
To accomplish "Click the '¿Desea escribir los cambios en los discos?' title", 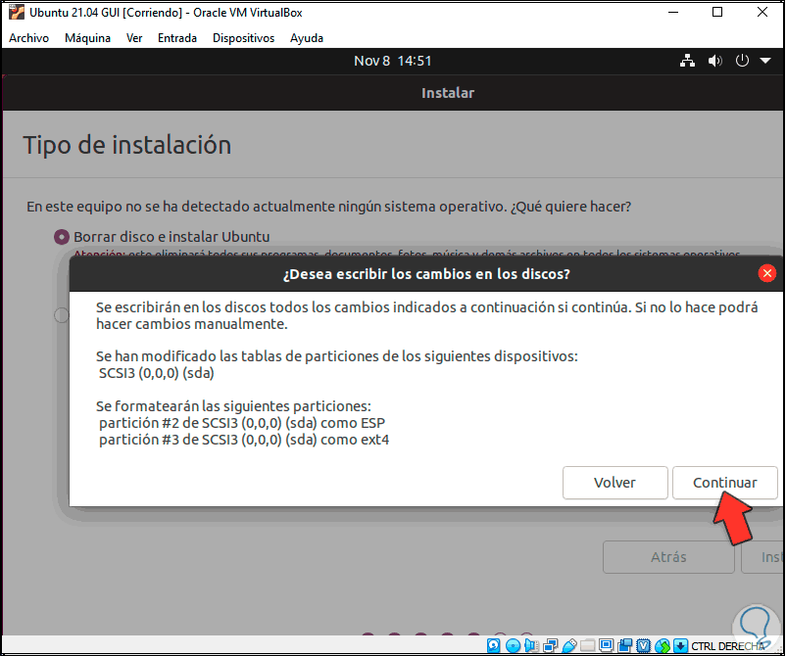I will click(426, 274).
